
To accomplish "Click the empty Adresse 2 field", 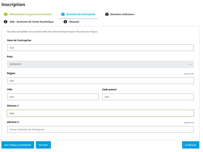I will tap(100, 129).
